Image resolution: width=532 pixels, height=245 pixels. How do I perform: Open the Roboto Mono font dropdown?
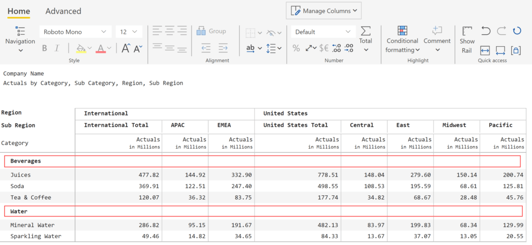(75, 32)
